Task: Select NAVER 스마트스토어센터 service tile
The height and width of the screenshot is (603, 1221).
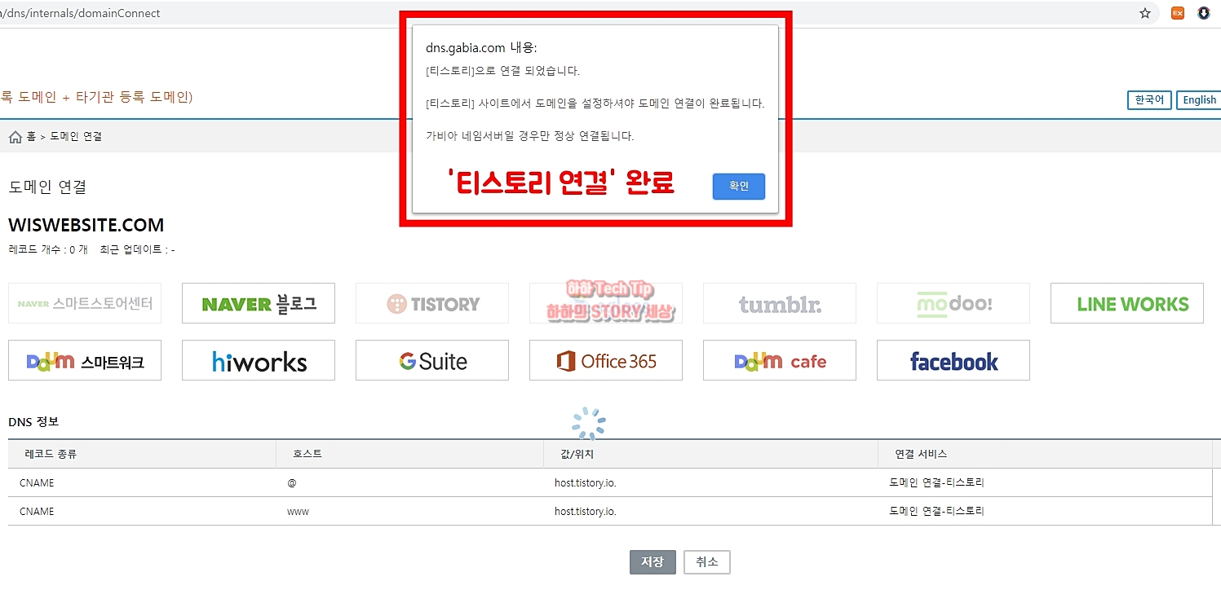Action: 85,303
